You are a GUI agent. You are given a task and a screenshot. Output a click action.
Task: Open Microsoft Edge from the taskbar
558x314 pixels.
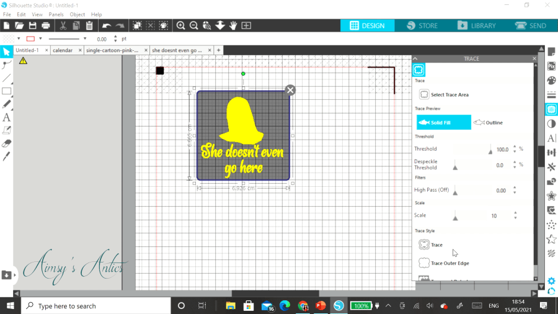pos(285,306)
